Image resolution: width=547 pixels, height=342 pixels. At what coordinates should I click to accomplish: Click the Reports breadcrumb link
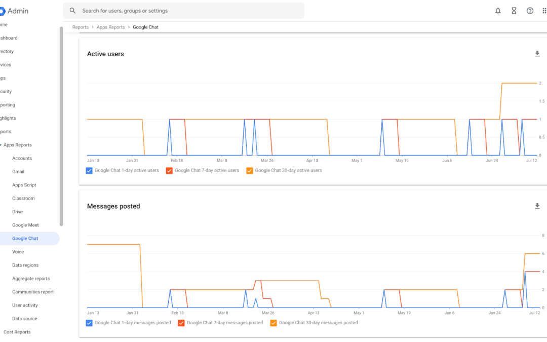tap(80, 27)
